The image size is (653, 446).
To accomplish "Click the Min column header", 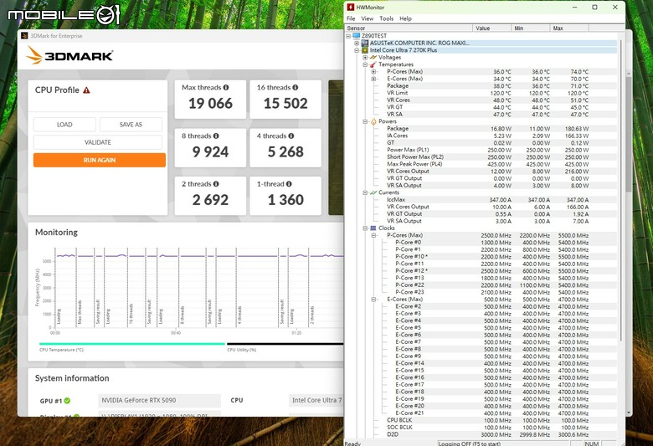I will [531, 28].
